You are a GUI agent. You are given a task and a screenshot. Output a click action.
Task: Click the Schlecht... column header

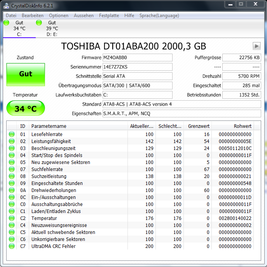(169, 126)
